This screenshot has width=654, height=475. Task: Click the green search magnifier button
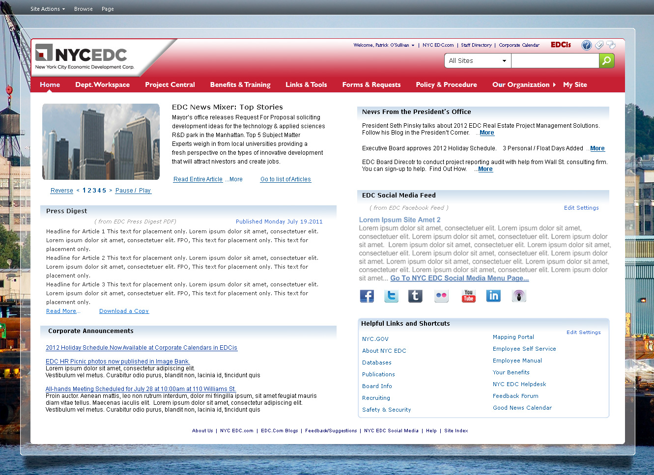[x=607, y=60]
